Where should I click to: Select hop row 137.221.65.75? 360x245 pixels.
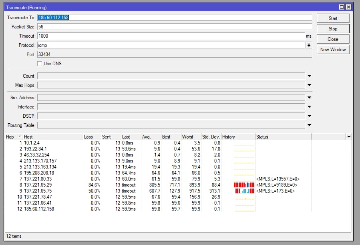click(178, 191)
